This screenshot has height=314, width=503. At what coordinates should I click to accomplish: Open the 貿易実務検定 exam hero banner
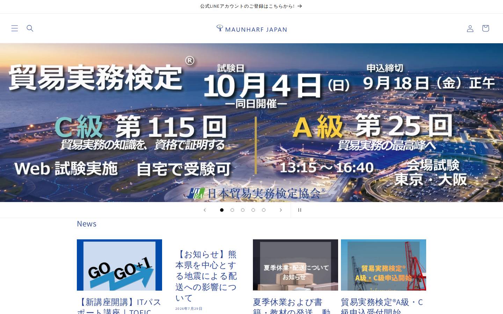pyautogui.click(x=251, y=122)
